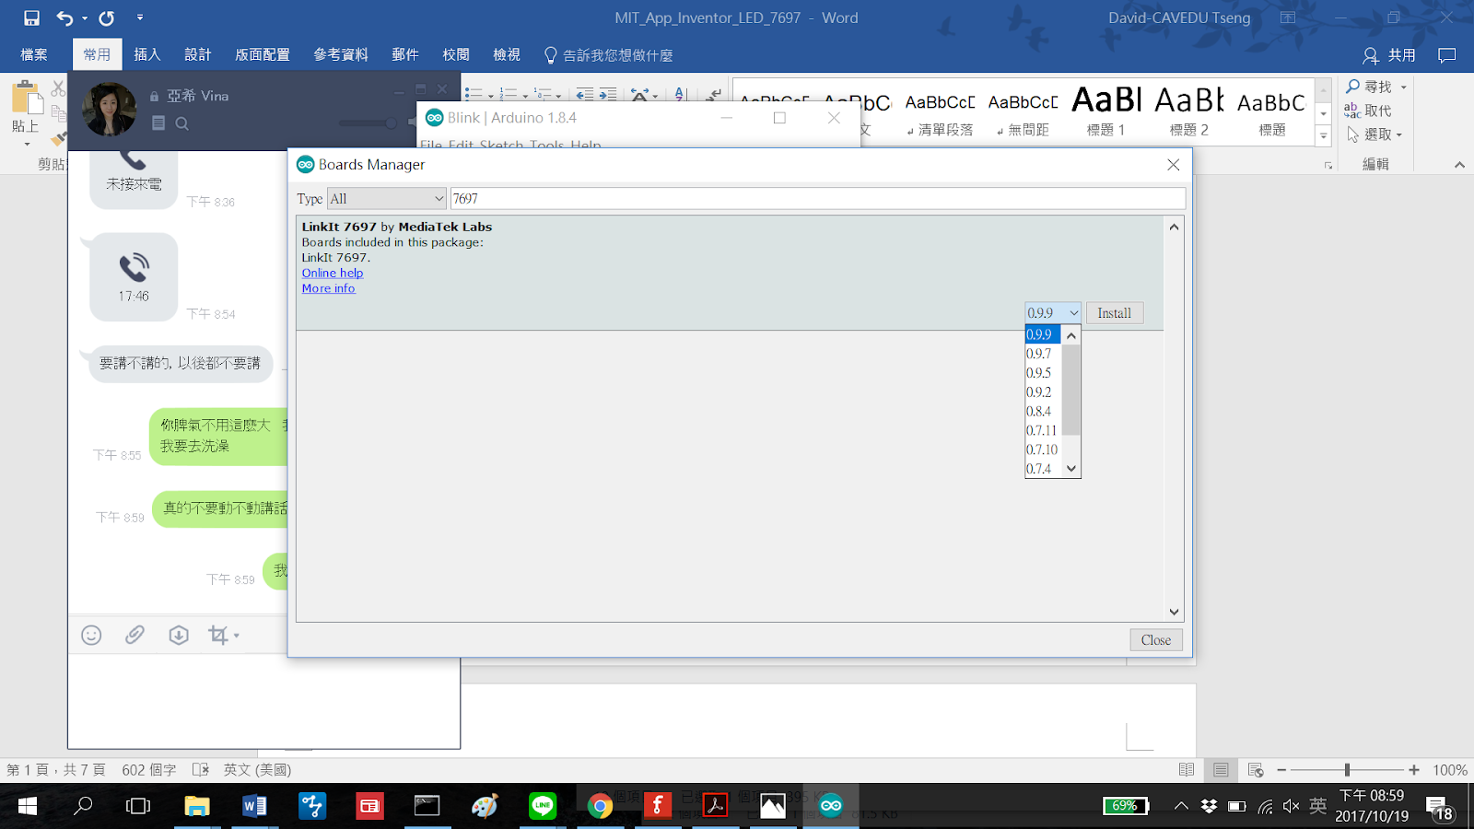Open the Online help link for LinkIt 7697
This screenshot has width=1474, height=829.
tap(333, 273)
